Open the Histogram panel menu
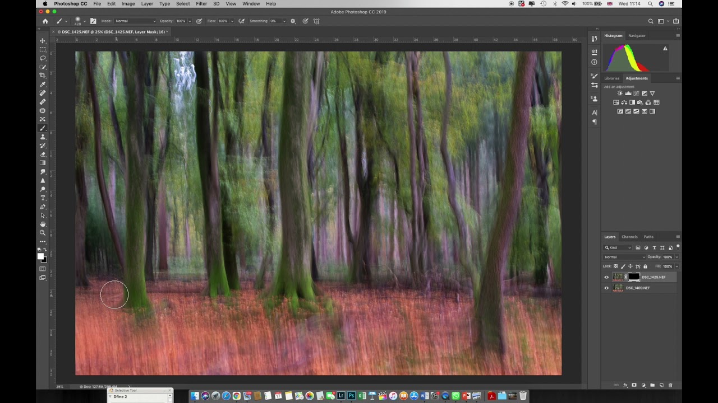718x403 pixels. point(678,35)
